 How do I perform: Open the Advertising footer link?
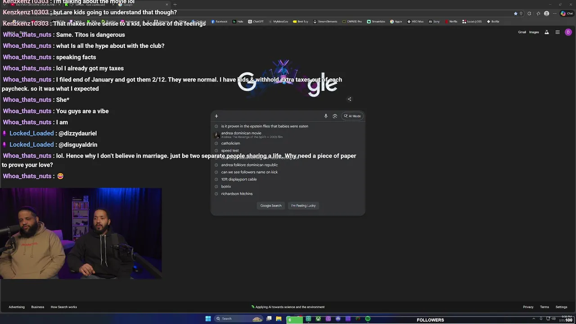(x=17, y=307)
